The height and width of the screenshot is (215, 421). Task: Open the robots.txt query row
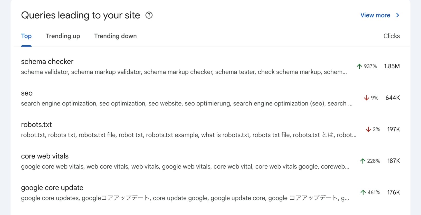(x=36, y=125)
